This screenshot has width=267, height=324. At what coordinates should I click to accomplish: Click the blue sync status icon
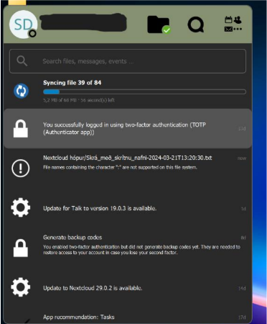(21, 91)
